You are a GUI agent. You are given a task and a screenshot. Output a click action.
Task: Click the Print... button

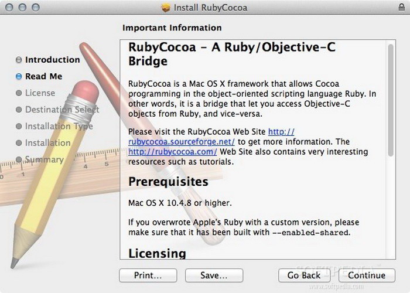click(x=148, y=275)
